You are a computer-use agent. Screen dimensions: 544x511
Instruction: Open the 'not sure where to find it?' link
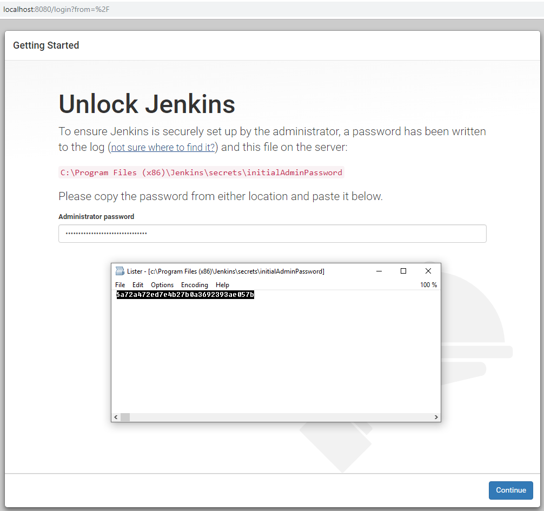point(163,148)
